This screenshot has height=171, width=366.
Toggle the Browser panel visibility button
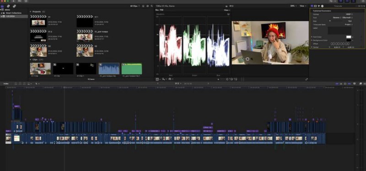341,1
